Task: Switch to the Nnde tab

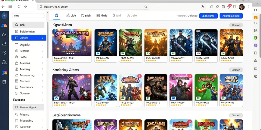Action: (102, 15)
